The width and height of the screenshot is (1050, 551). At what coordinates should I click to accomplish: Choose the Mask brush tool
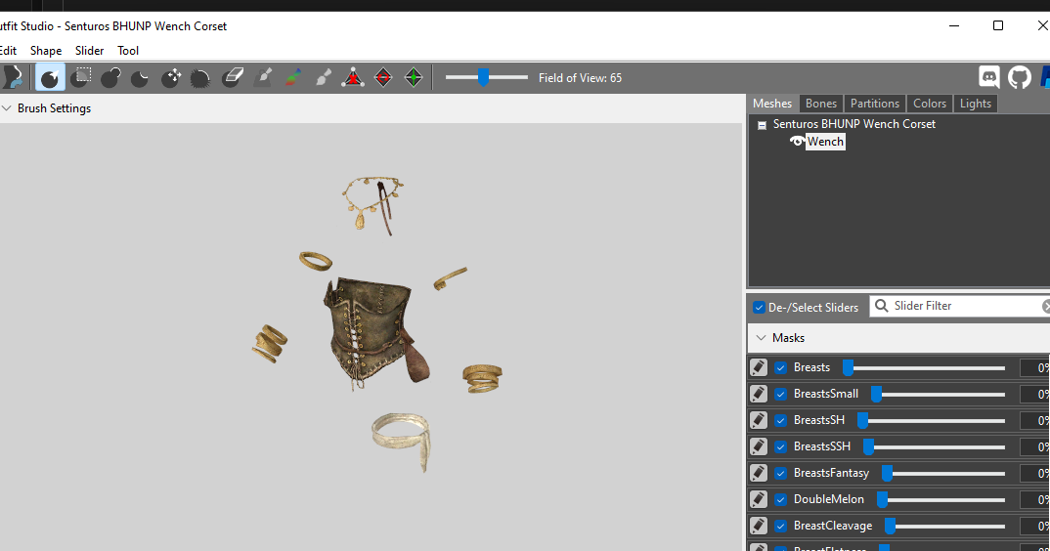[x=81, y=77]
